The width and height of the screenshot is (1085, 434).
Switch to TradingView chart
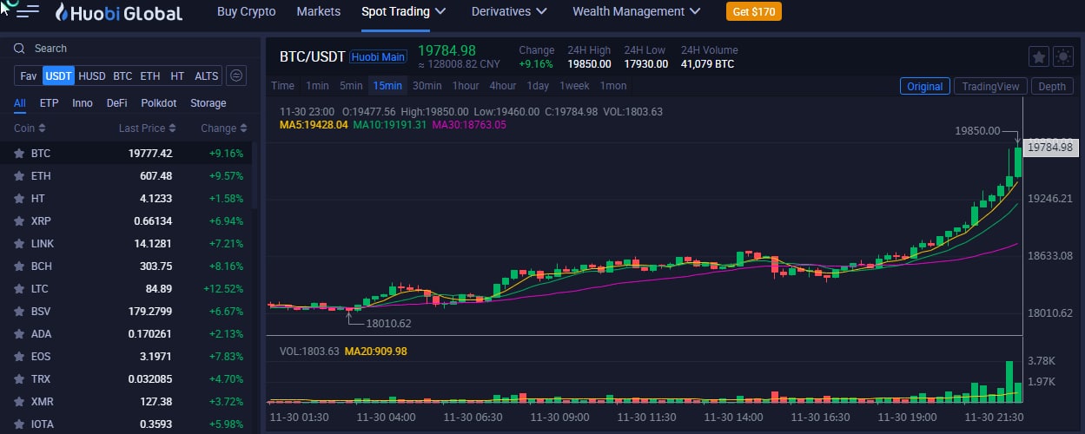tap(990, 86)
